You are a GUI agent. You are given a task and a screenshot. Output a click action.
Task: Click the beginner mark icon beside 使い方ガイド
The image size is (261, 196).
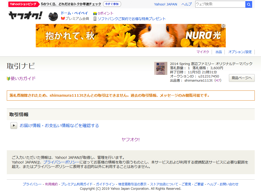point(8,79)
